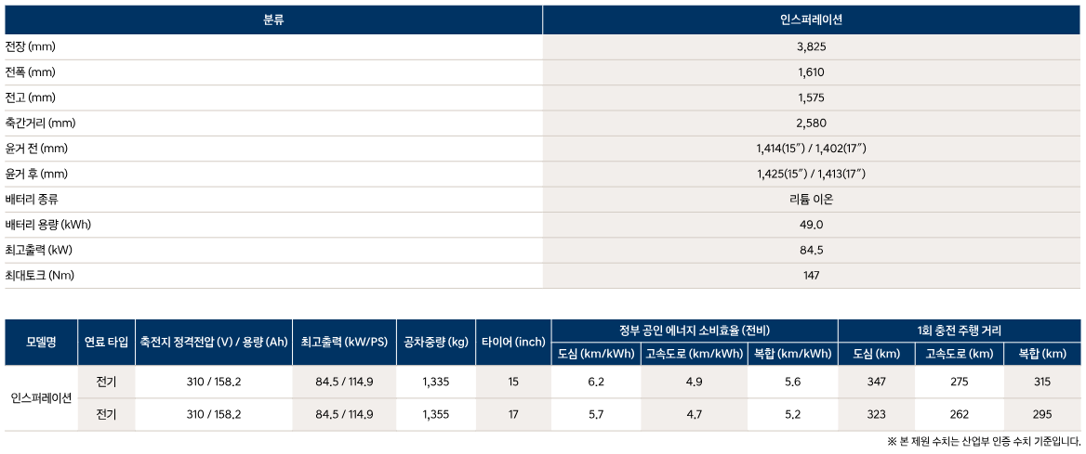Image resolution: width=1086 pixels, height=454 pixels.
Task: Select the 49.0 battery capacity value
Action: [x=811, y=225]
